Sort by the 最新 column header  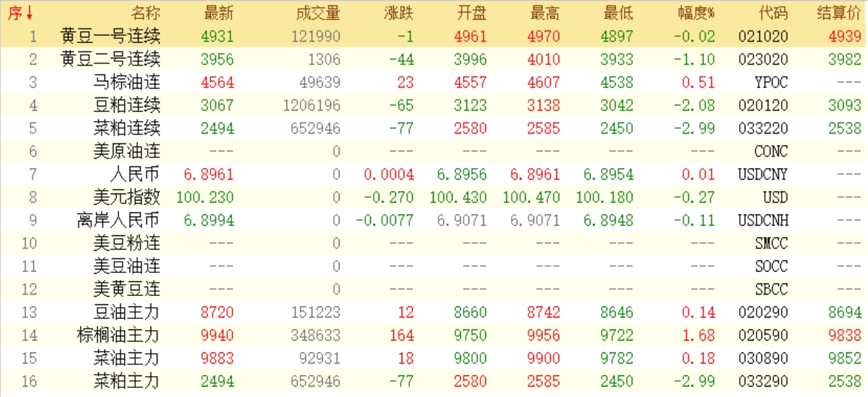coord(218,13)
